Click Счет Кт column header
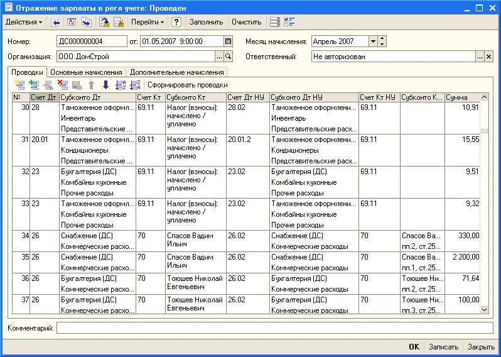501x357 pixels. tap(151, 97)
